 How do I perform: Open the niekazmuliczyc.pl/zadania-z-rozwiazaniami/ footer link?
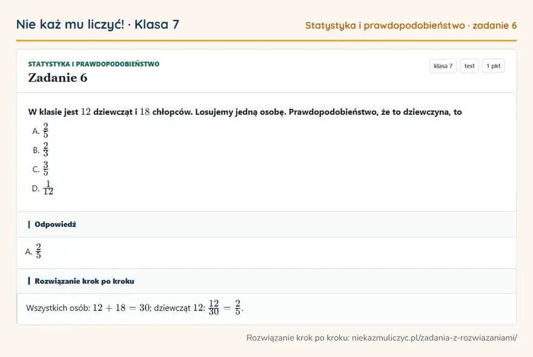(434, 338)
